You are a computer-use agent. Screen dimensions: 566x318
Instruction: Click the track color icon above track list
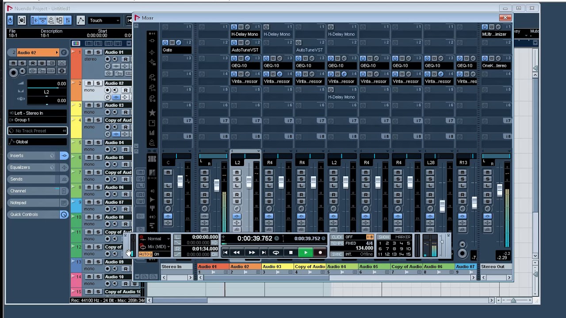pyautogui.click(x=76, y=43)
